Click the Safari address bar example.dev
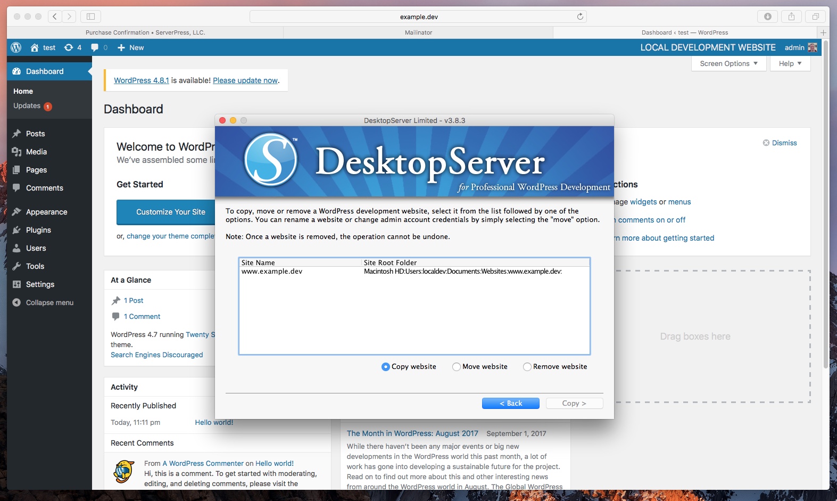Image resolution: width=837 pixels, height=501 pixels. 419,17
